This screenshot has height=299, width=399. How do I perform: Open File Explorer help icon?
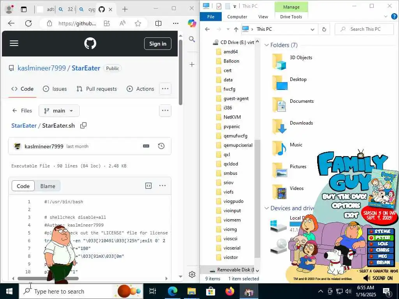[394, 16]
